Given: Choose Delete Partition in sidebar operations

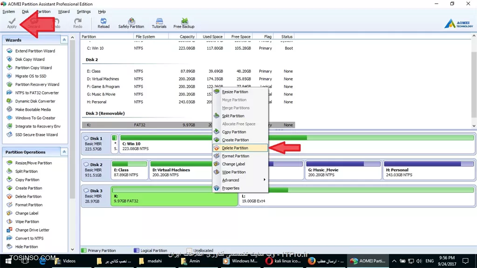Looking at the screenshot, I should point(28,196).
